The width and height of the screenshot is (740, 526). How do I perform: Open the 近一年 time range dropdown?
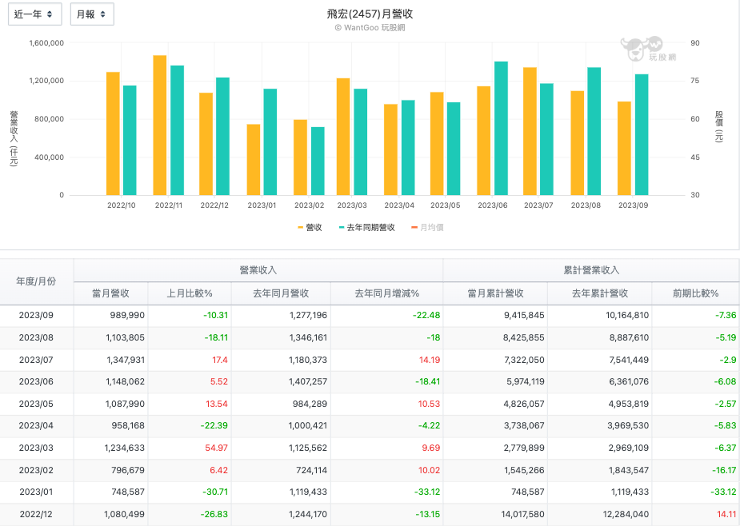click(34, 14)
